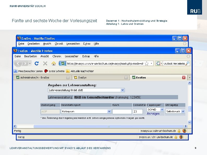
Task: Click the horizontal scrollbar left arrow
Action: pos(15,126)
